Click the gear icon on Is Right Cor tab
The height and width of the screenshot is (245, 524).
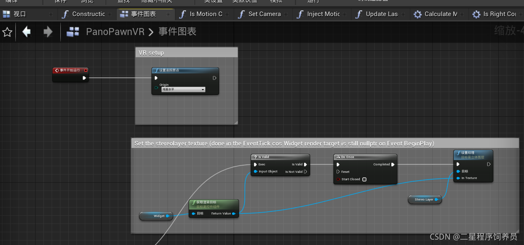pos(476,14)
